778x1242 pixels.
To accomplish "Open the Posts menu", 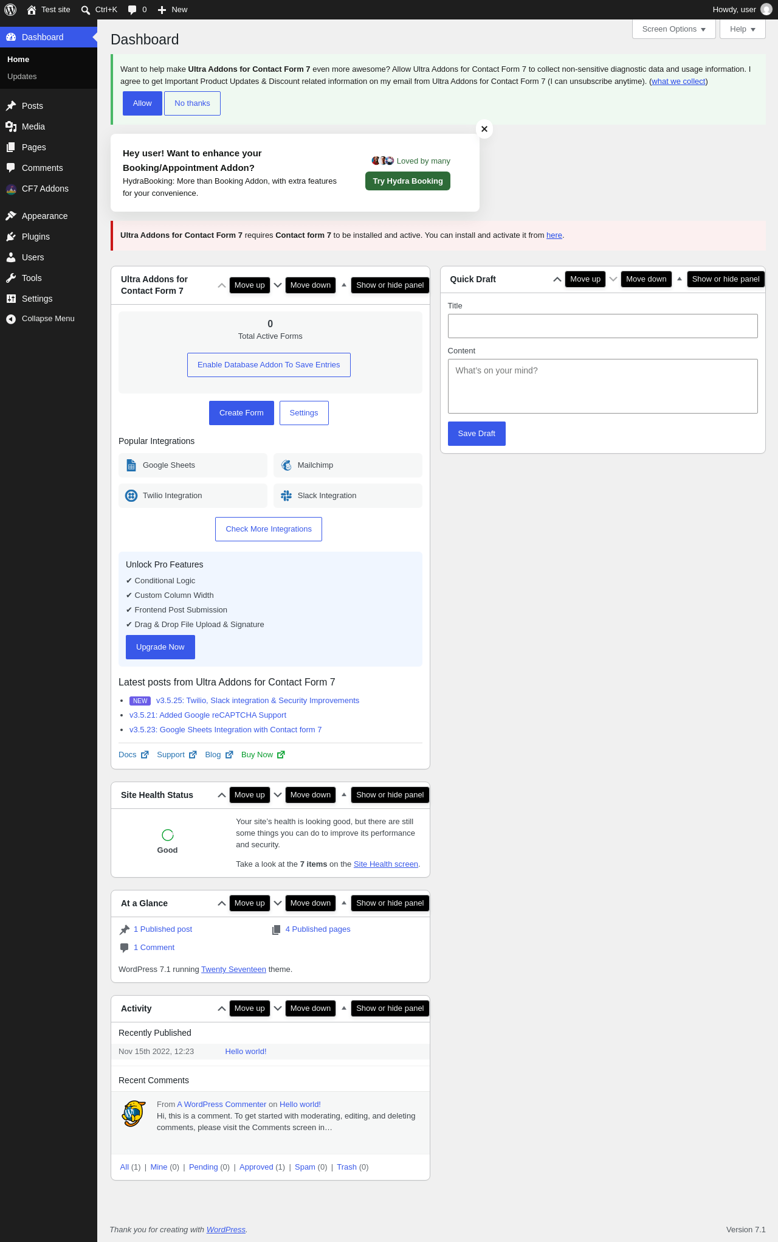I will pos(49,106).
